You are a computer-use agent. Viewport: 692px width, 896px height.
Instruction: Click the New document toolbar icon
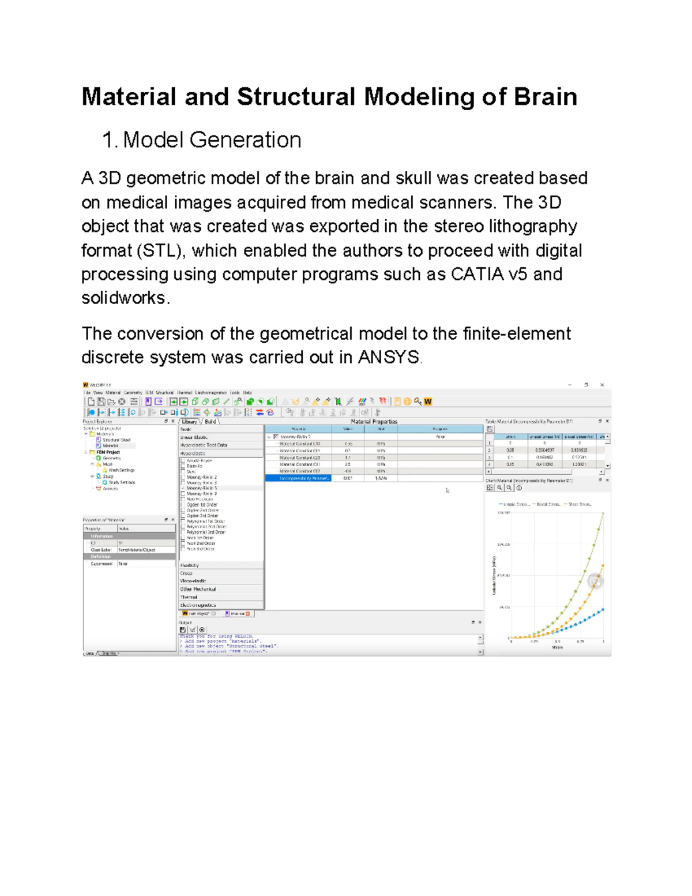tap(91, 399)
